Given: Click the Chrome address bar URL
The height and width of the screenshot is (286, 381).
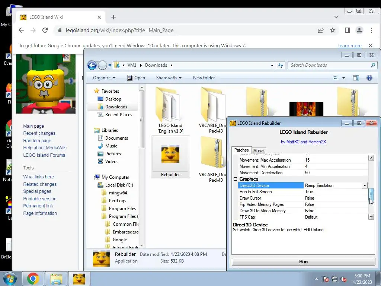Looking at the screenshot, I should coord(119,31).
